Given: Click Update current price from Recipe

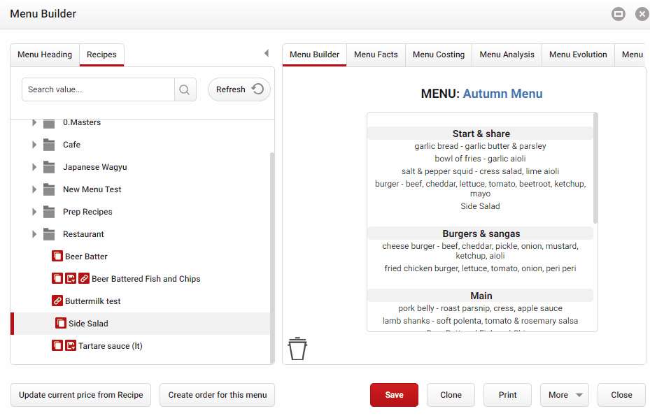Looking at the screenshot, I should 80,394.
